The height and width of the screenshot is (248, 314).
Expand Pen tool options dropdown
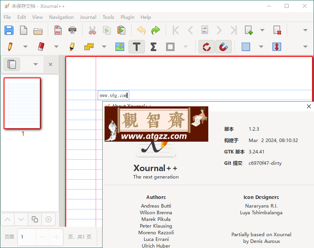[25, 47]
